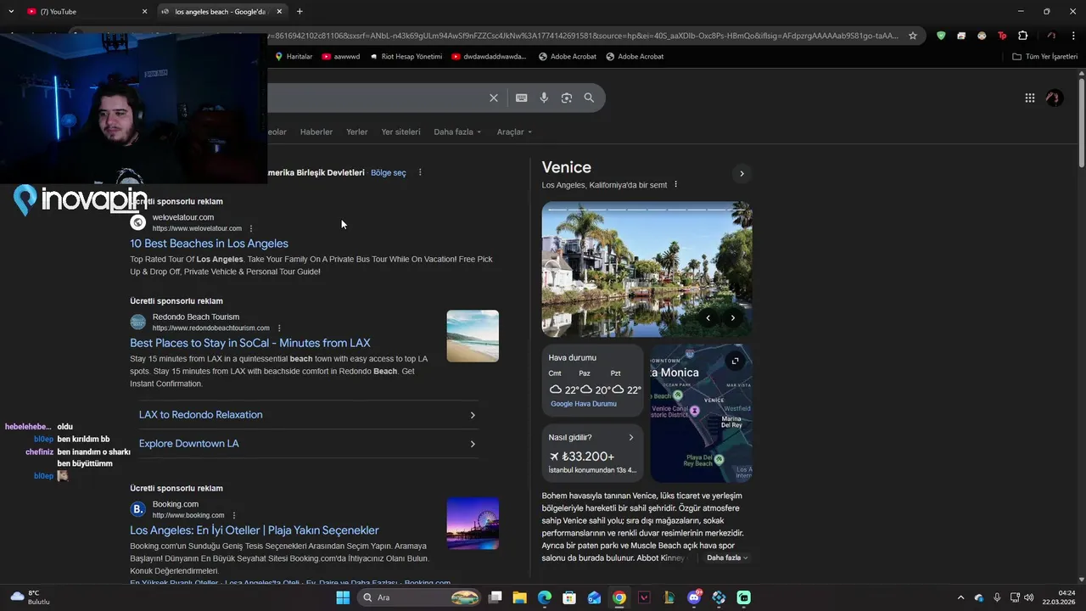
Task: Open the Redondo beach ad thumbnail
Action: (x=473, y=336)
